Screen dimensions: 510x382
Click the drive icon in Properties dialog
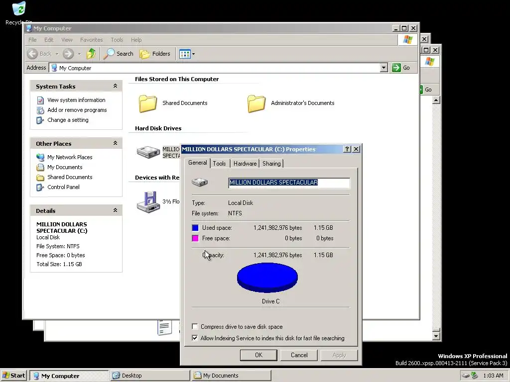199,182
